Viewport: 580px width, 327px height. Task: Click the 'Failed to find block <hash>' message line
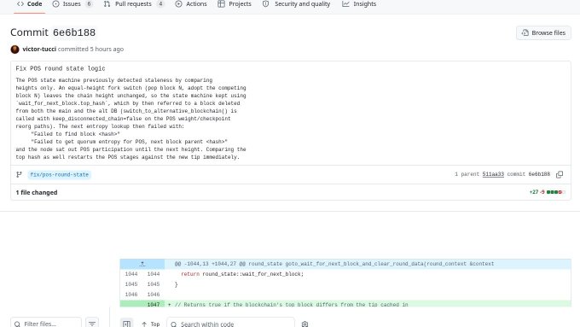(x=75, y=134)
